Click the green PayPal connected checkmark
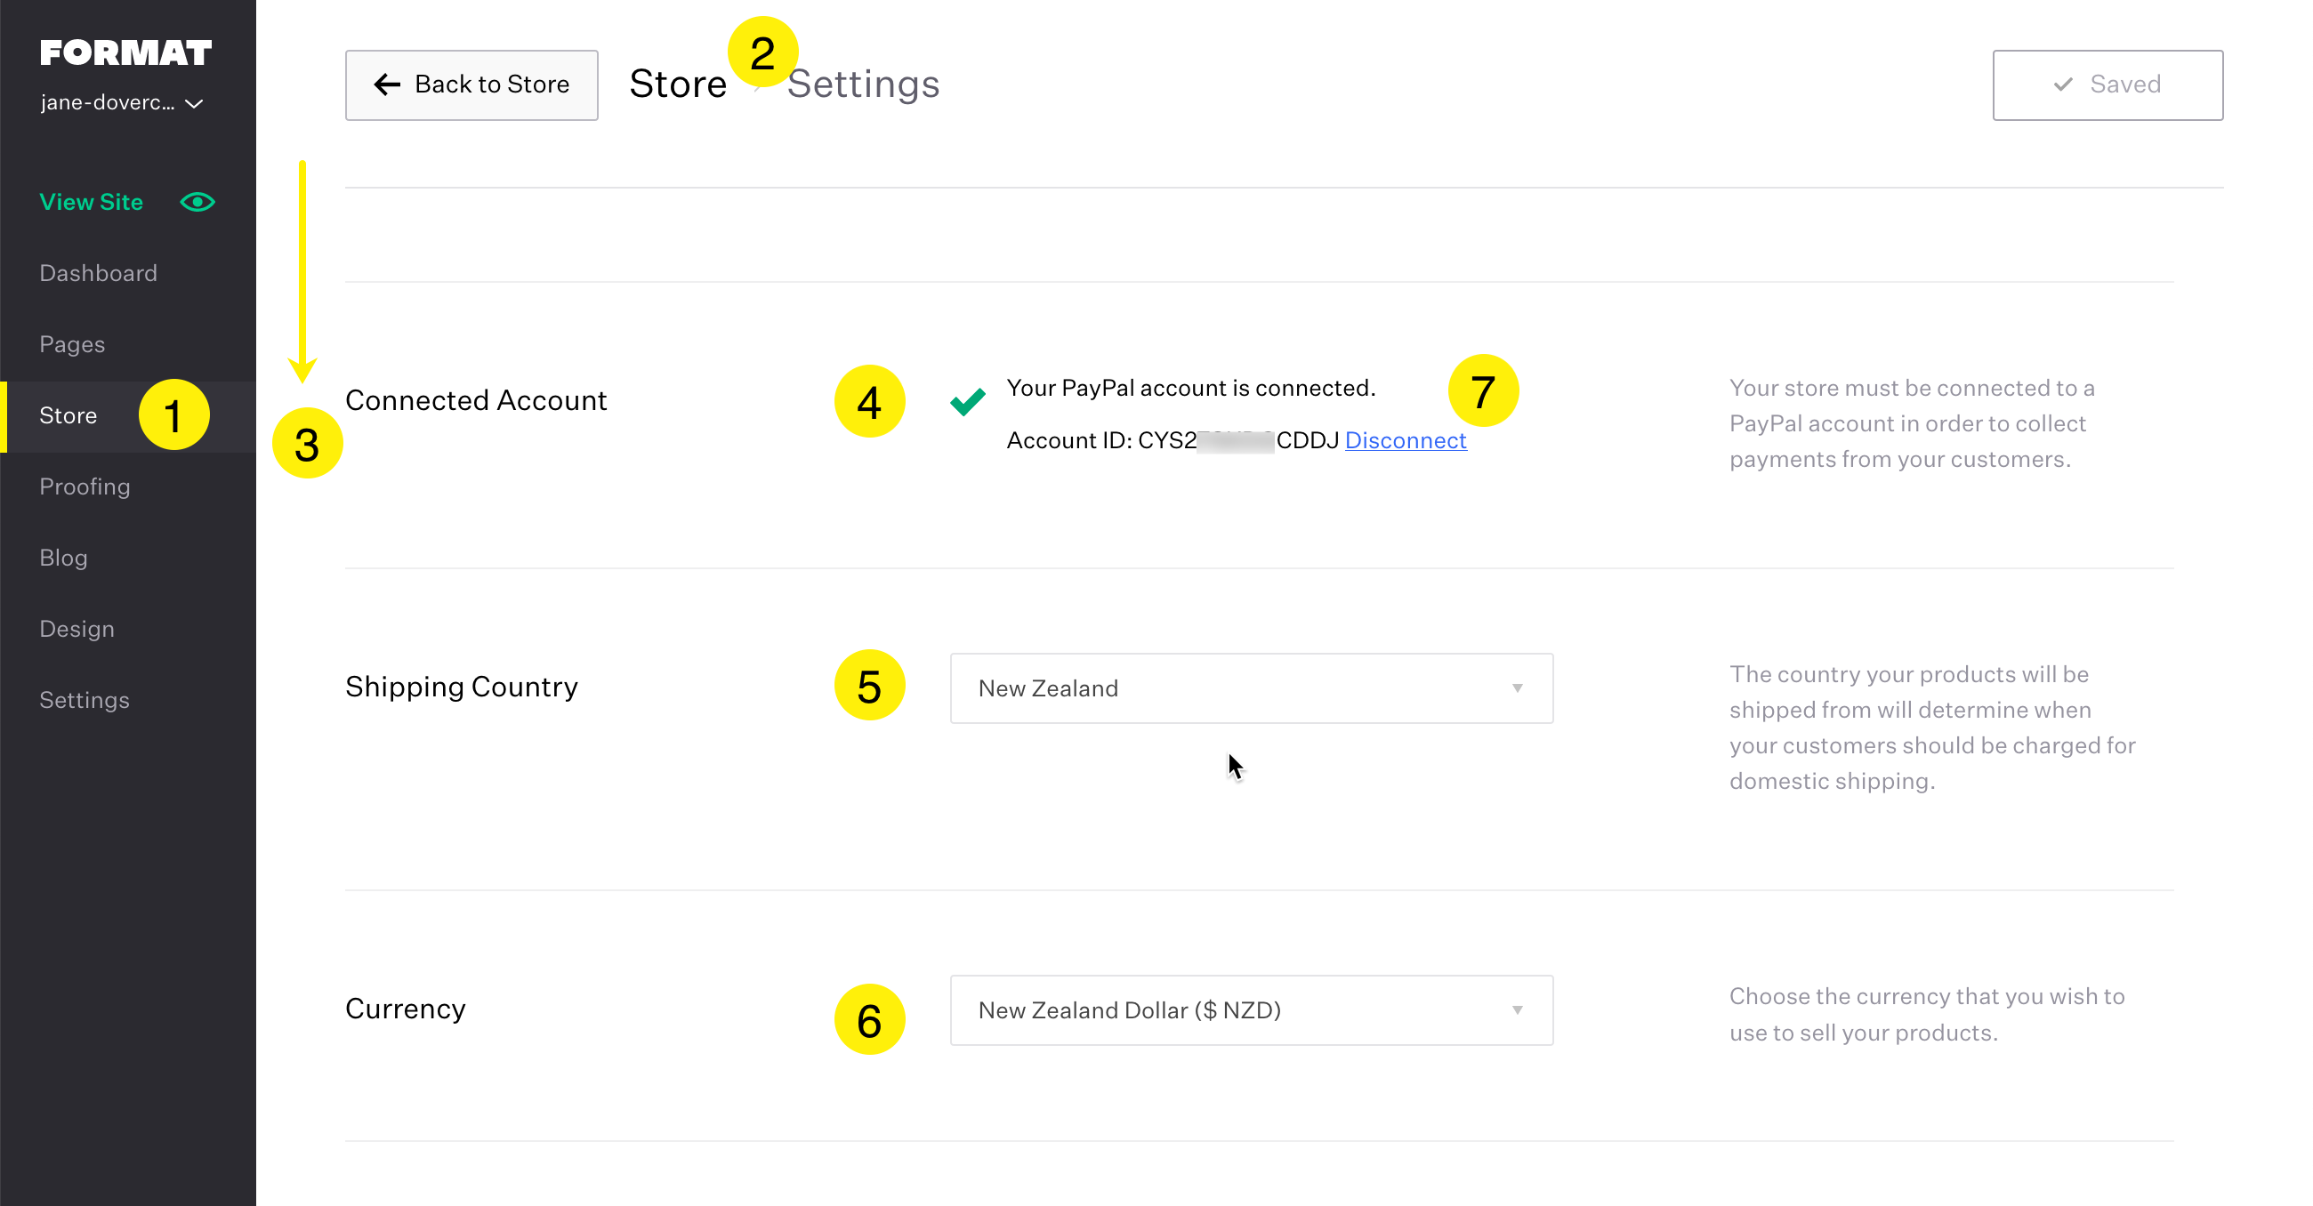The image size is (2313, 1206). tap(968, 401)
